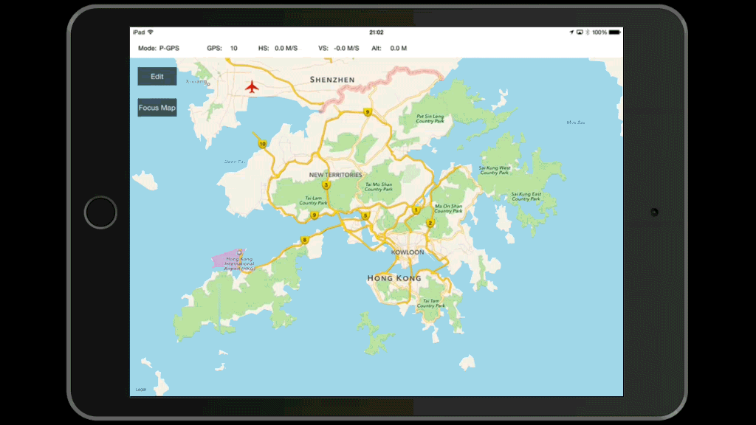Select the route 5 highway marker
The height and width of the screenshot is (425, 756).
[365, 215]
